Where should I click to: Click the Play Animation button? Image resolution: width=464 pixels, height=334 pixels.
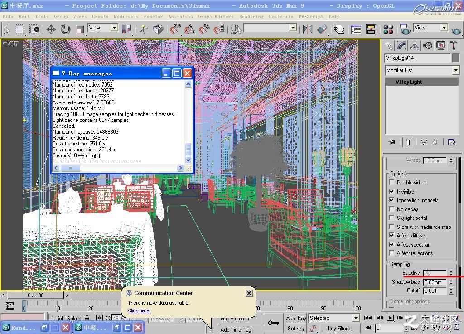click(x=390, y=318)
